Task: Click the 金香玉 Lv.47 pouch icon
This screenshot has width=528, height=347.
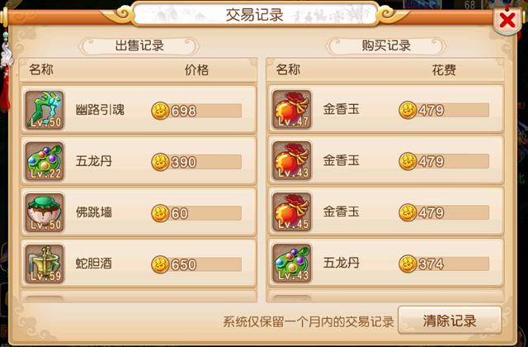Action: click(x=292, y=109)
